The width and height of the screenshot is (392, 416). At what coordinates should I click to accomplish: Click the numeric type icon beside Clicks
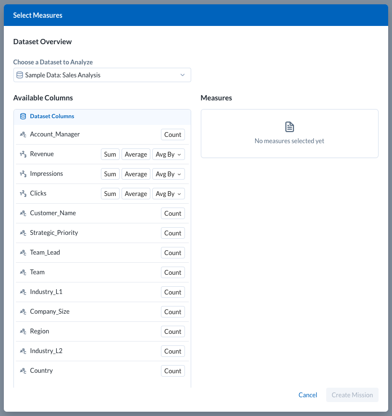pos(23,194)
